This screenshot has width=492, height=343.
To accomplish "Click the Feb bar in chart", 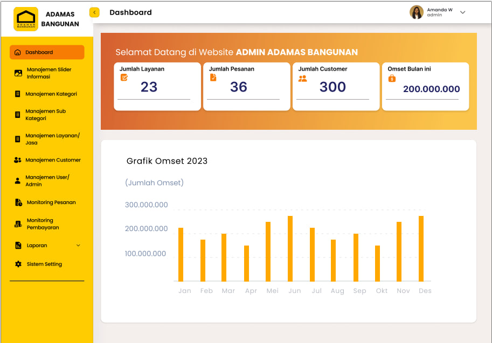I will click(203, 261).
